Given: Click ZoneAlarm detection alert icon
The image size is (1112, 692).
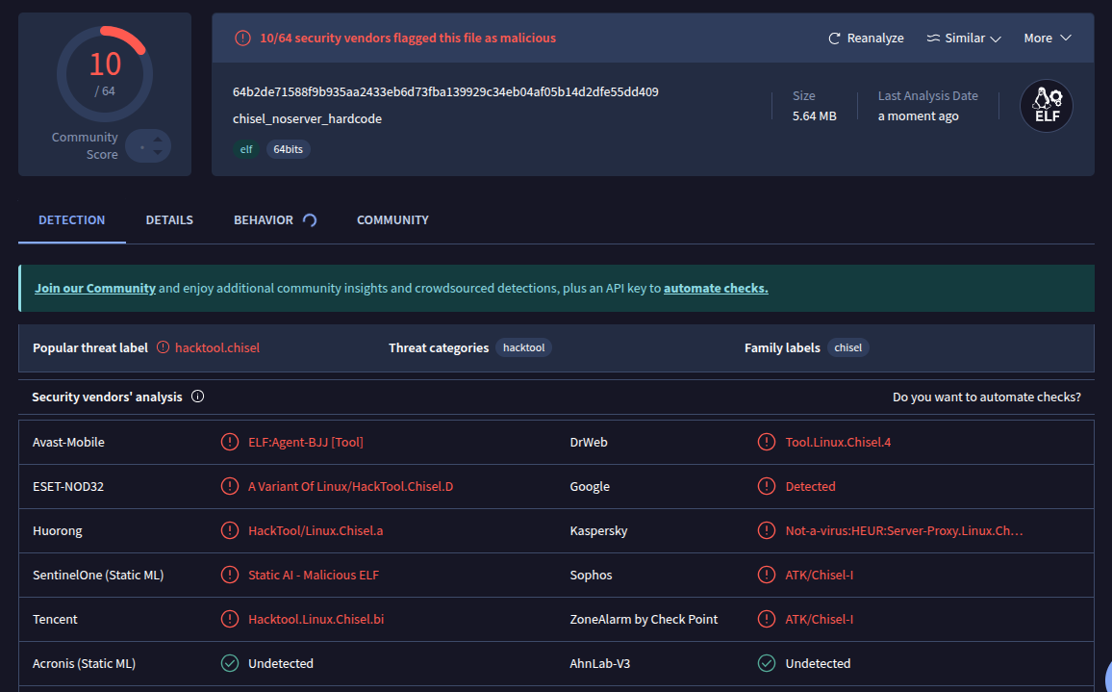Looking at the screenshot, I should click(x=767, y=619).
